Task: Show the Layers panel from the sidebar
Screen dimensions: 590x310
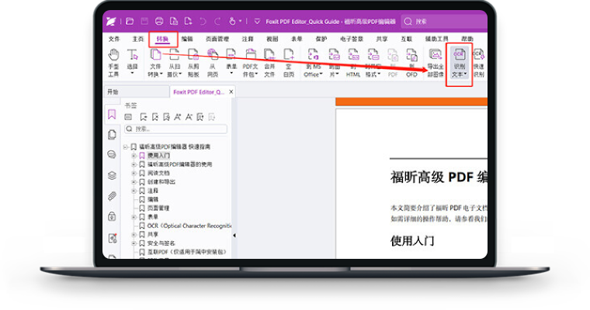Action: [112, 175]
